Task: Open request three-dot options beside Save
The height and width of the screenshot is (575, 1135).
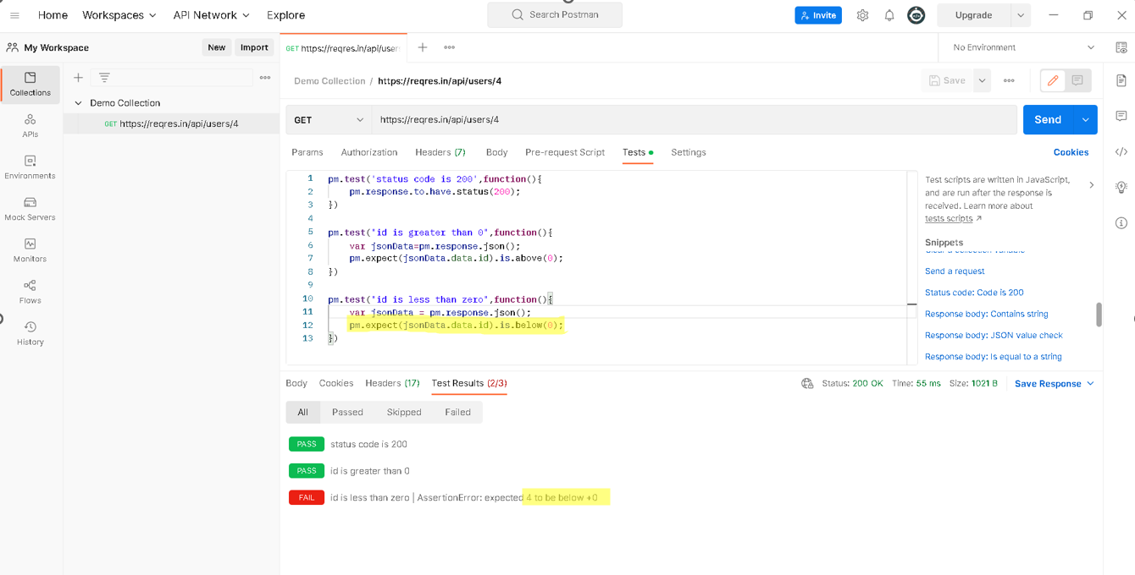Action: point(1009,80)
